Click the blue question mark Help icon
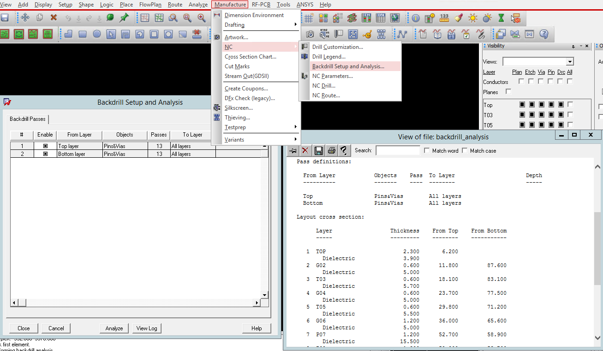 (x=544, y=34)
